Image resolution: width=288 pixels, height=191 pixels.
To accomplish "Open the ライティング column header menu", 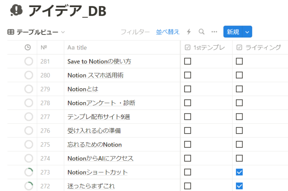I will coord(259,47).
